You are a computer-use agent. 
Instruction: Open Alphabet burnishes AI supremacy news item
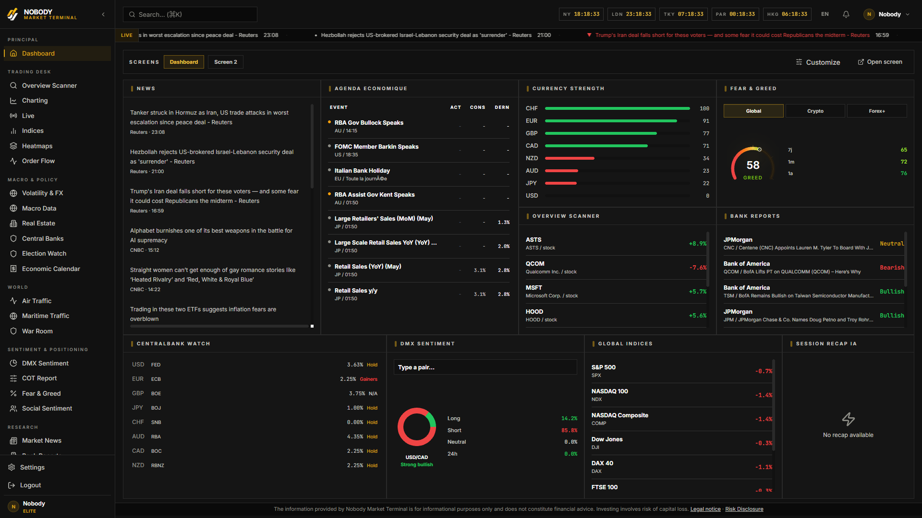[215, 240]
